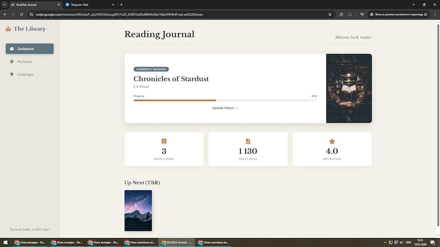Close the Telegram Web tab
The width and height of the screenshot is (440, 247).
[113, 5]
